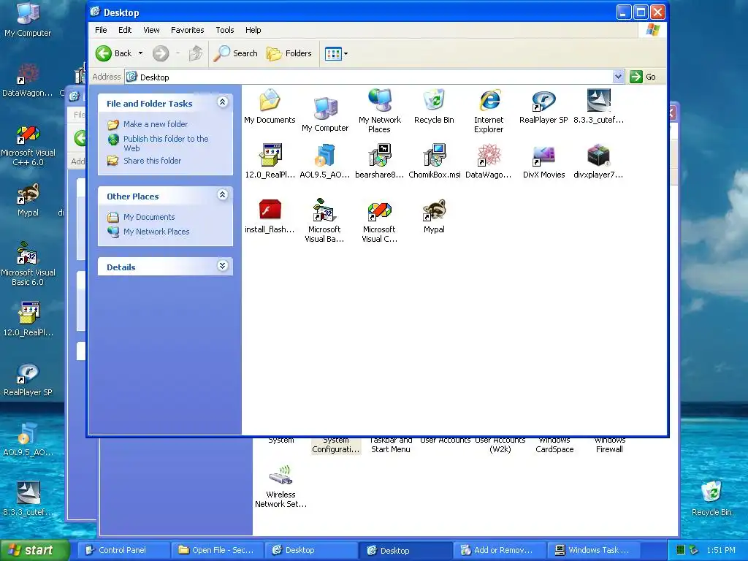Open the File menu
The width and height of the screenshot is (748, 561).
tap(101, 30)
